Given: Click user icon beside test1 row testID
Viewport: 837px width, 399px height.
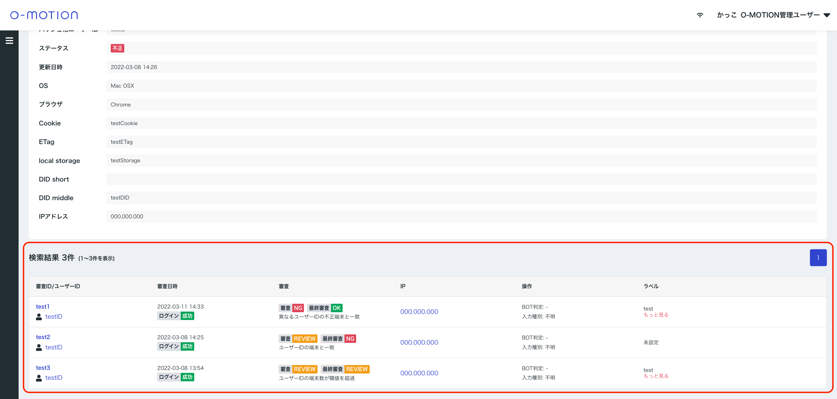Looking at the screenshot, I should click(39, 317).
